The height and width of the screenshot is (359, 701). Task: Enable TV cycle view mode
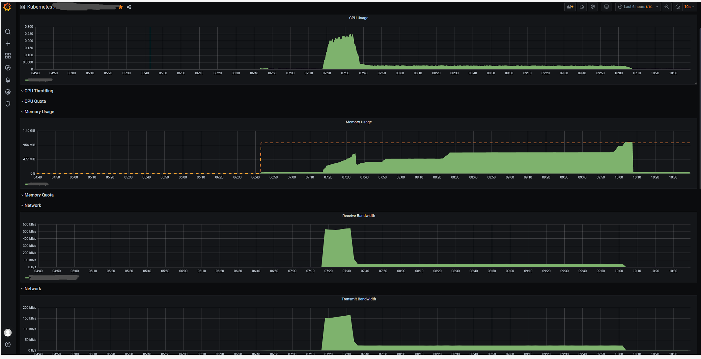(606, 7)
